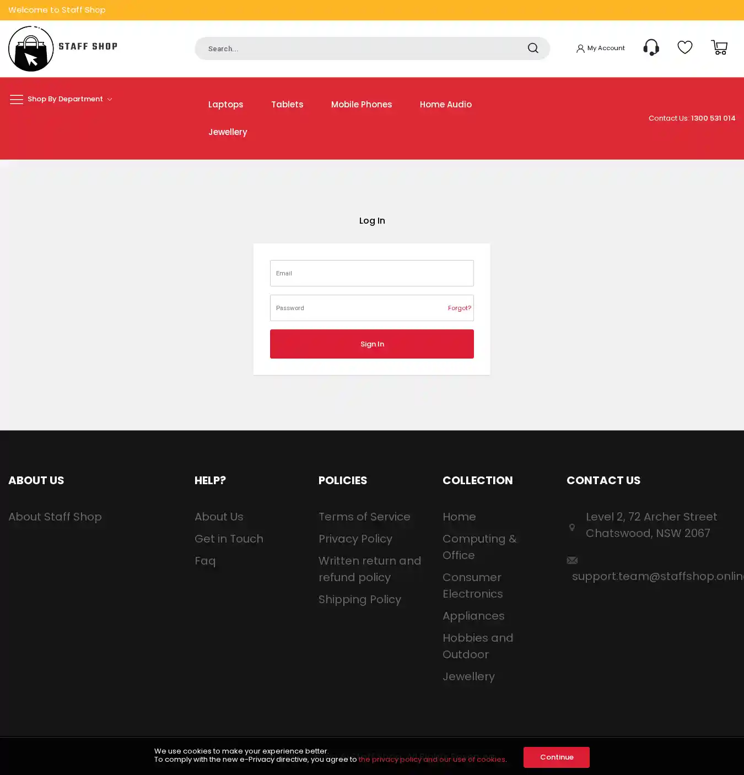The image size is (744, 775).
Task: Select the Mobile Phones menu item
Action: (x=362, y=104)
